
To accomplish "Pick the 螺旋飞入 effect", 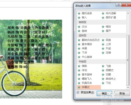I will (x=85, y=79).
